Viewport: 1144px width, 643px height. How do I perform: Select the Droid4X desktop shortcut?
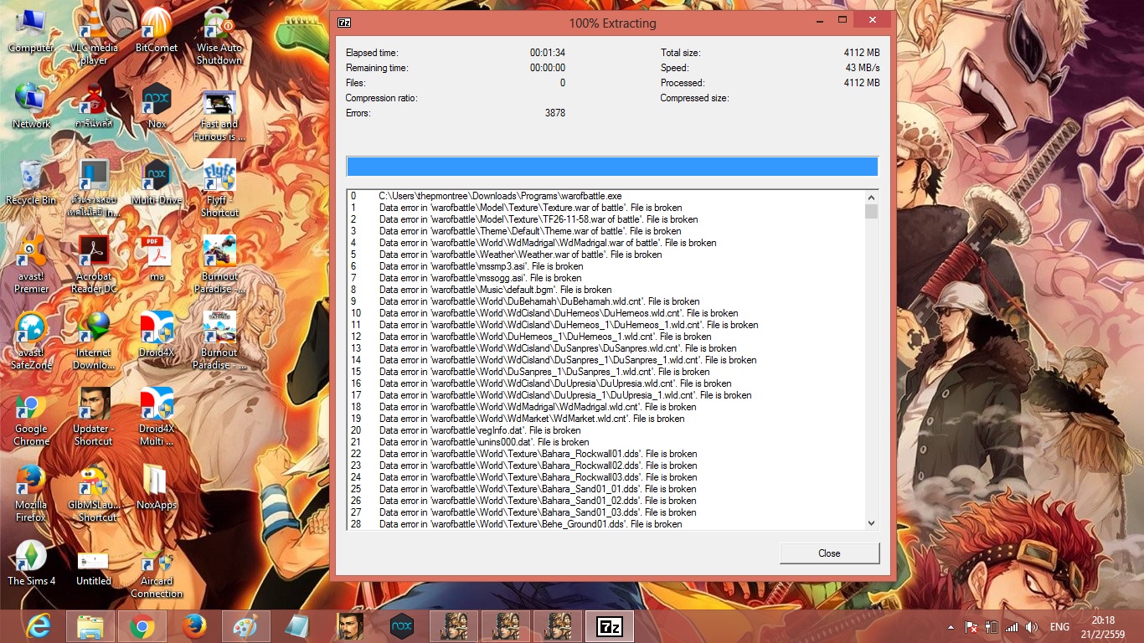coord(157,335)
